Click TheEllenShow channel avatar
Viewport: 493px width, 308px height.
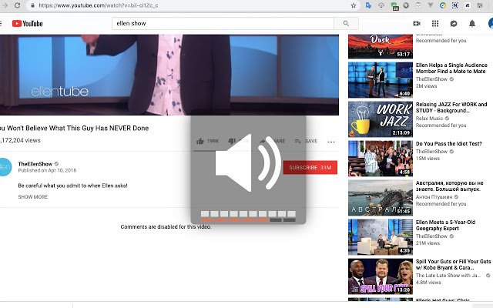click(x=5, y=167)
